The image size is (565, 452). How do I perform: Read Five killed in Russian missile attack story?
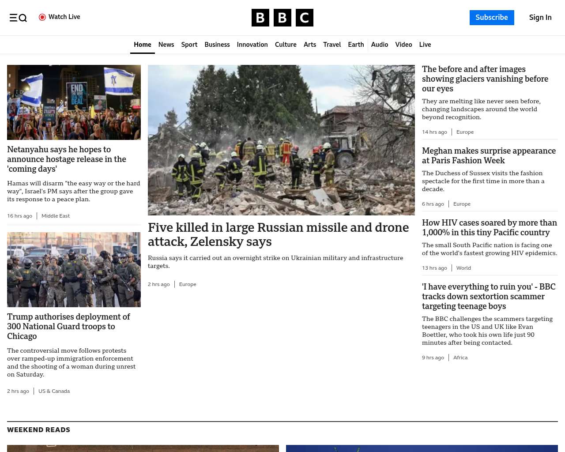(278, 234)
